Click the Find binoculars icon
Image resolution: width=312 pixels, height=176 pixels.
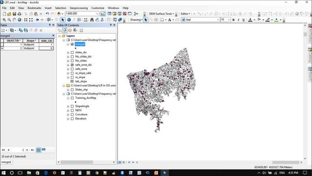92,20
